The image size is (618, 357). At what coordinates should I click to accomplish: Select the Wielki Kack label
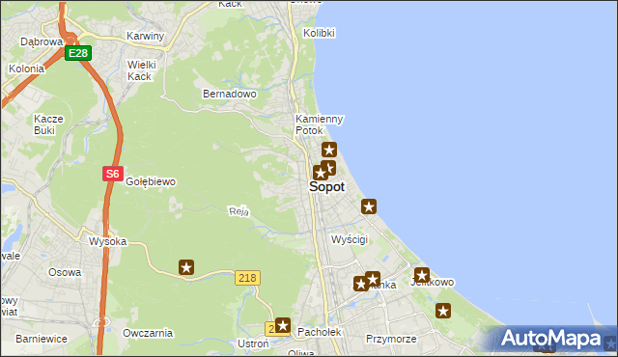[142, 70]
